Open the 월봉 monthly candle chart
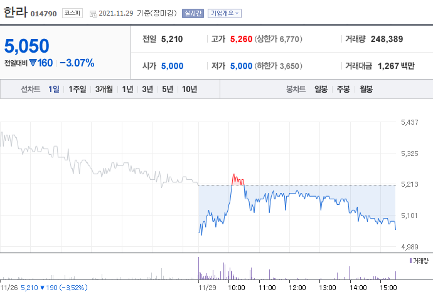 coord(366,89)
